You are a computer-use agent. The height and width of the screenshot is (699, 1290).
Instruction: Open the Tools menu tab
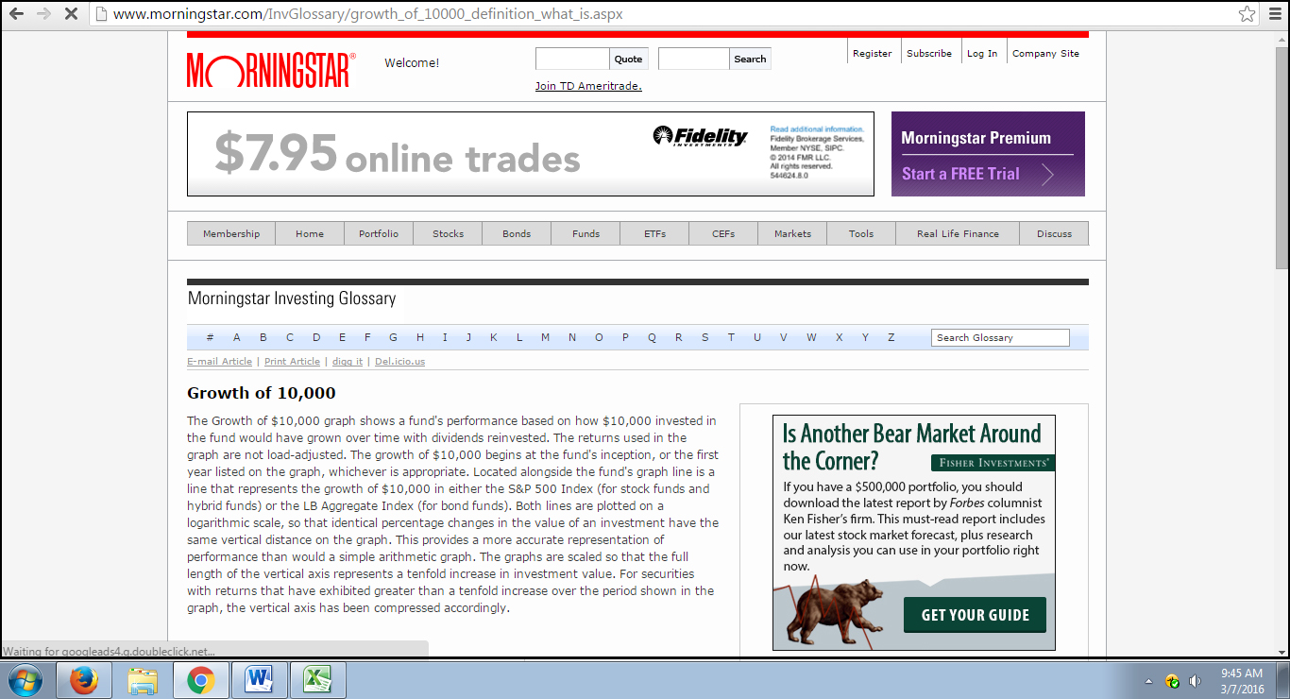[861, 233]
